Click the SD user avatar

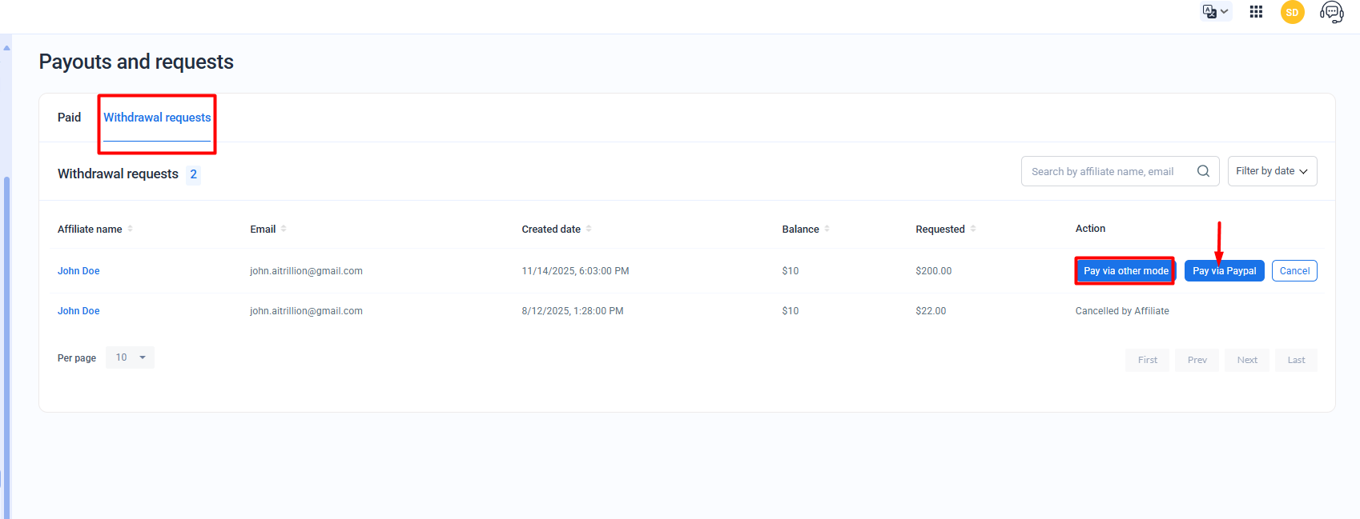click(1292, 12)
